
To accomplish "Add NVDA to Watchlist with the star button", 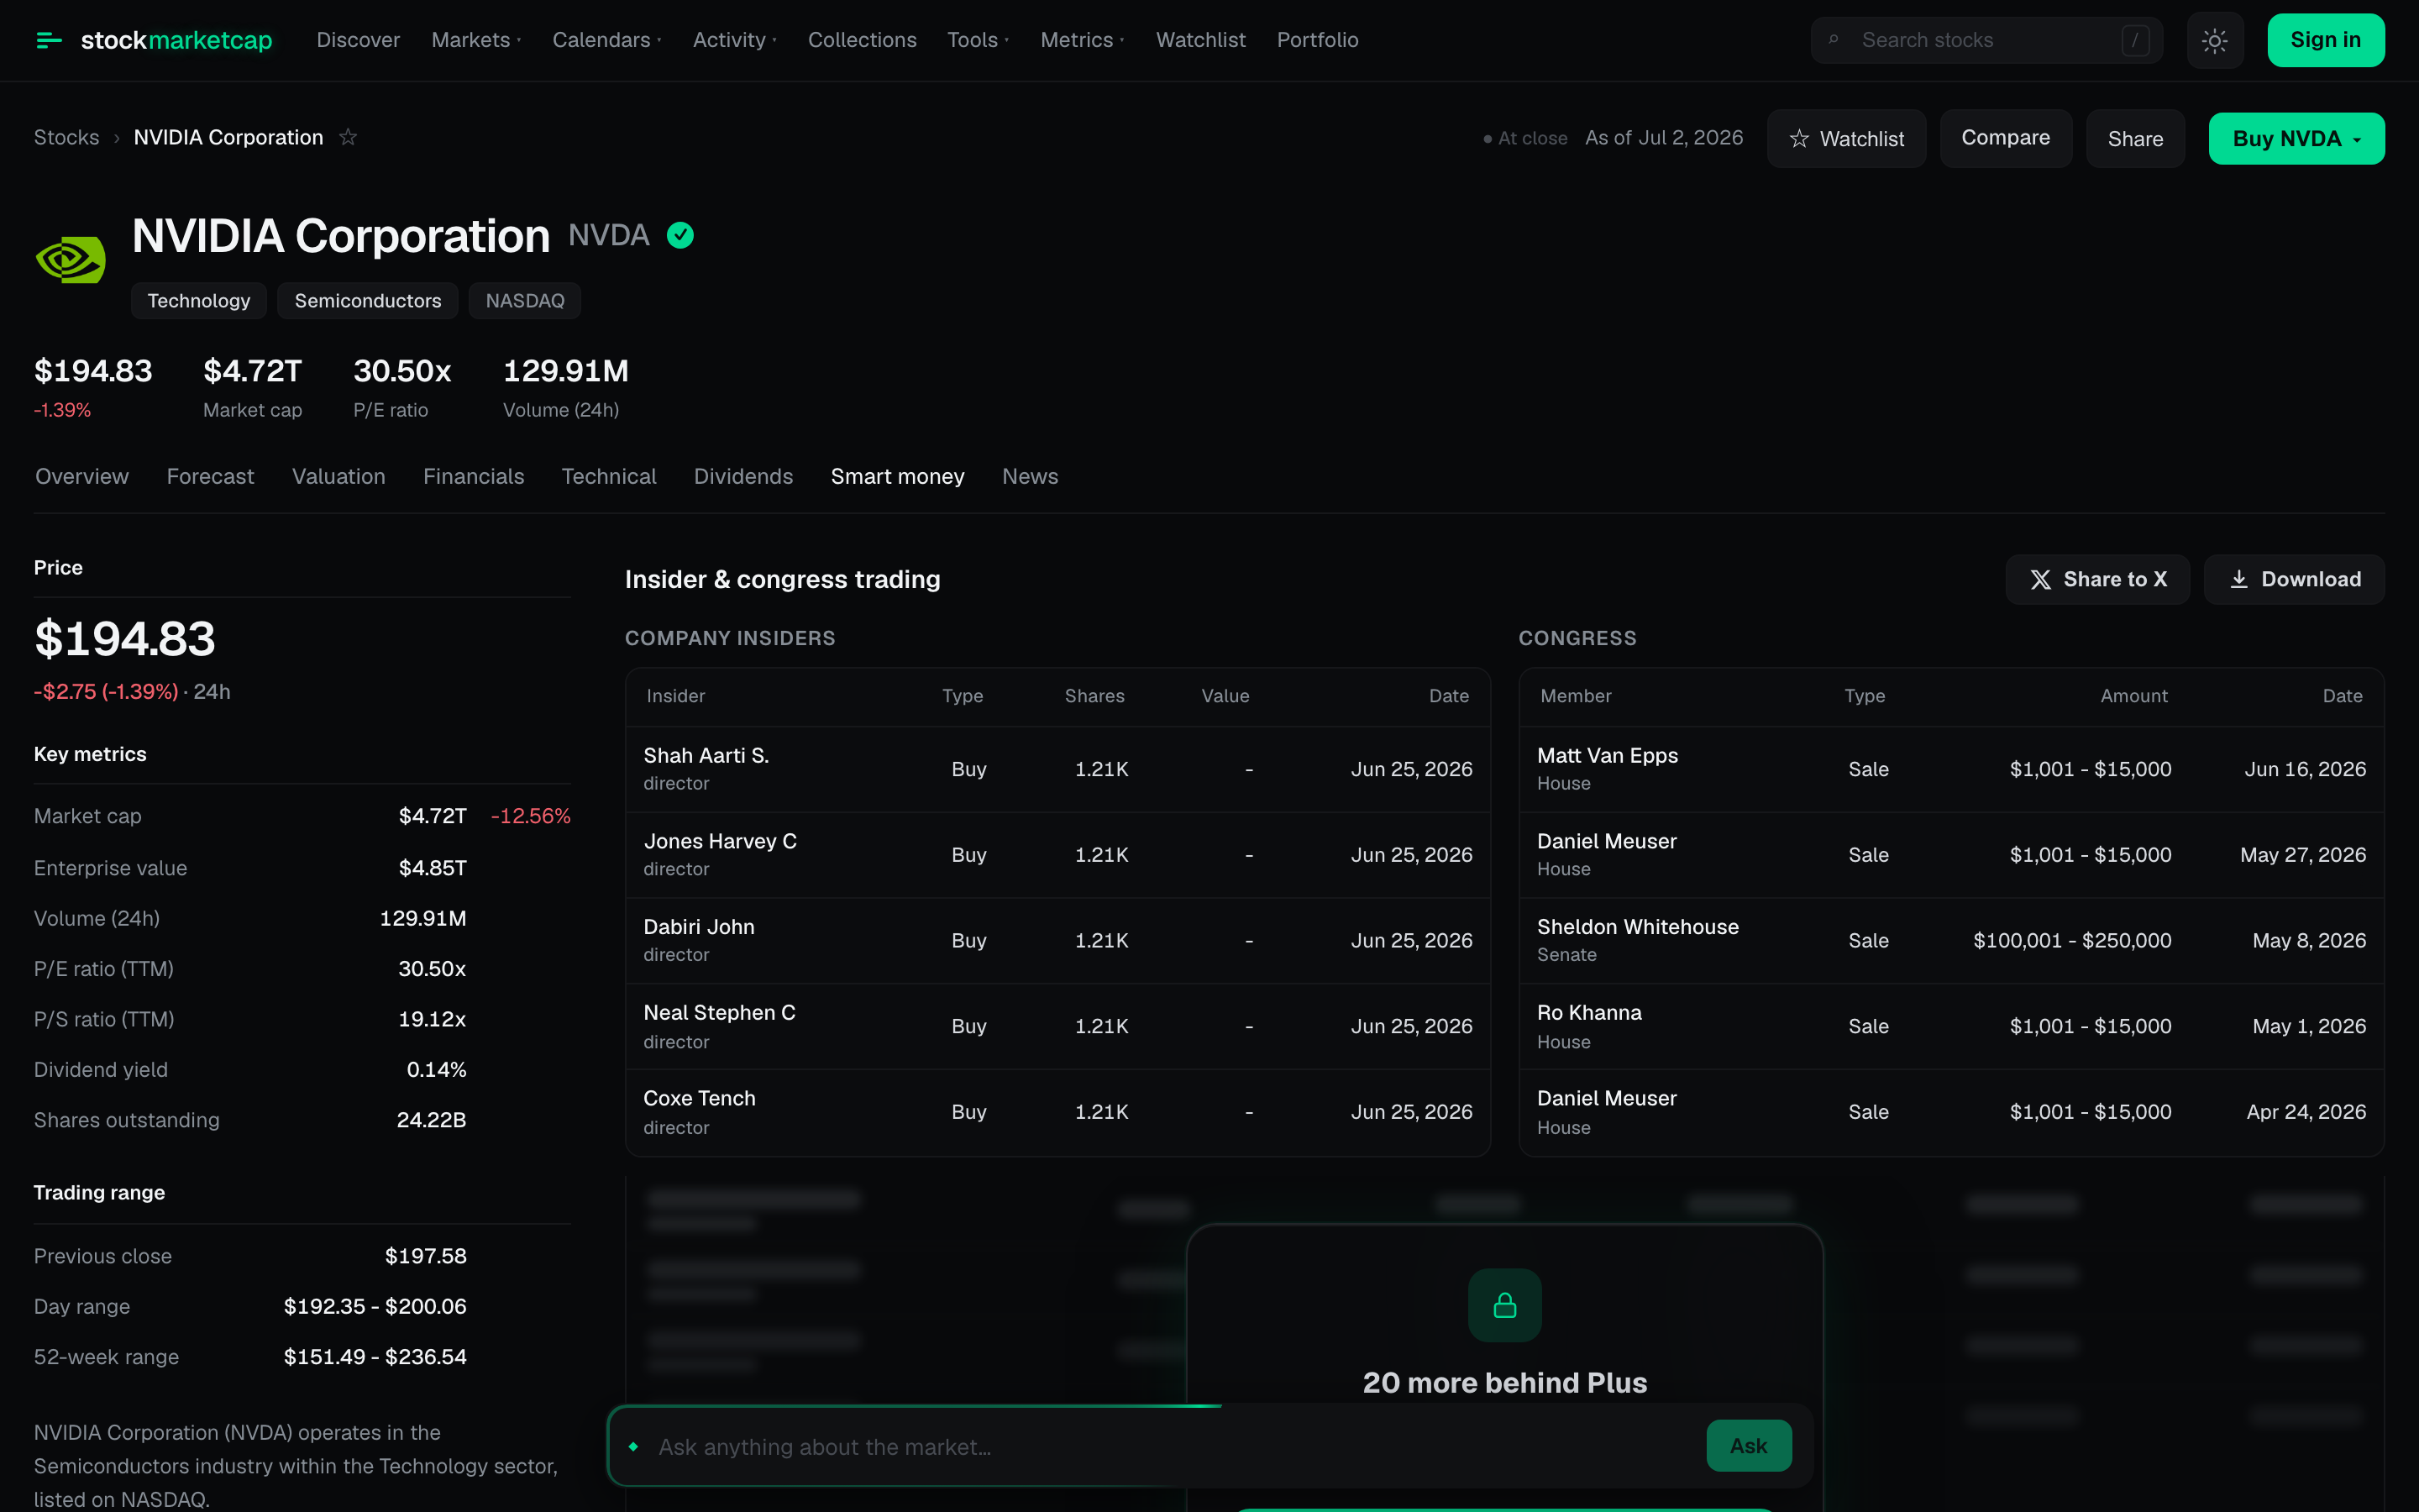I will click(1846, 138).
